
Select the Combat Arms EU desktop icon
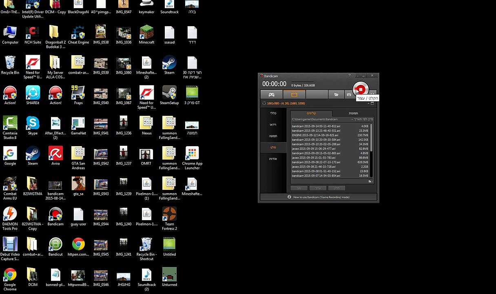(10, 188)
